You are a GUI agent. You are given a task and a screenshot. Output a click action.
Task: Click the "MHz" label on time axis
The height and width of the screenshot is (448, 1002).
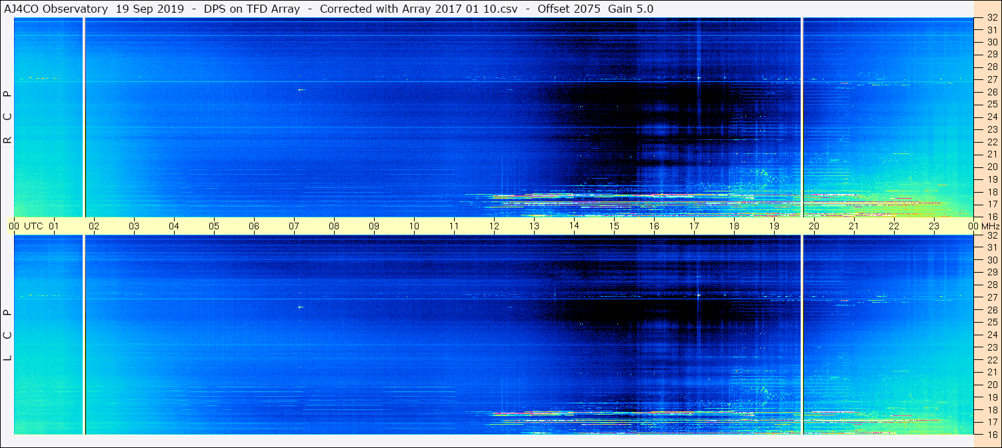click(x=990, y=227)
